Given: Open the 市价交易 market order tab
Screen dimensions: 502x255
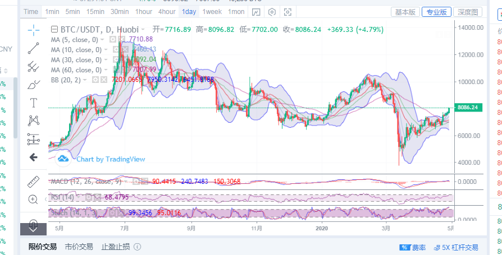Looking at the screenshot, I should point(79,247).
